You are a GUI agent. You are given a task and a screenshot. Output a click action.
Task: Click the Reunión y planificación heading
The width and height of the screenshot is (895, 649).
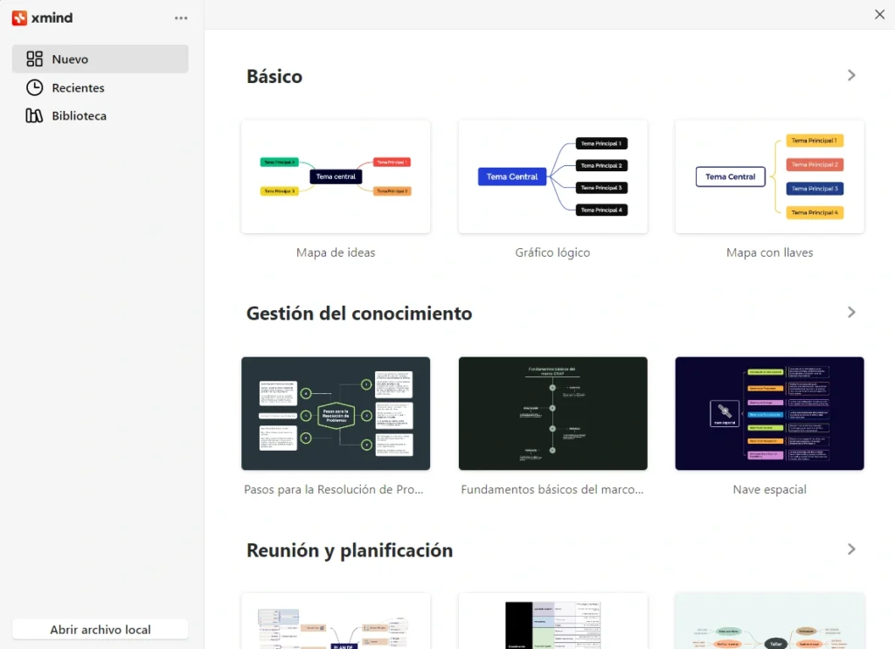pos(350,550)
